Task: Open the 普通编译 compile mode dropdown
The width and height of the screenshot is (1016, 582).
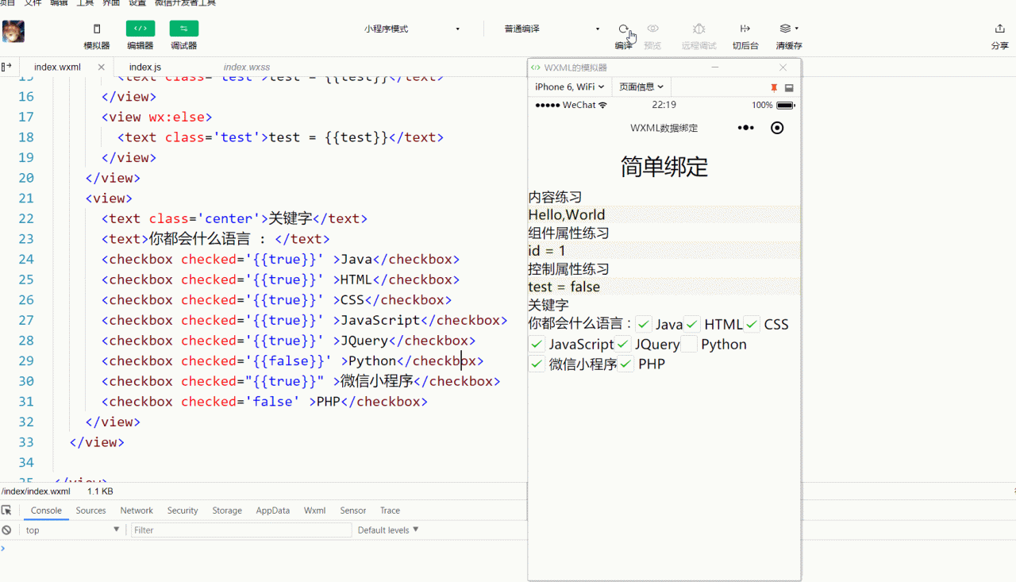Action: pyautogui.click(x=552, y=29)
